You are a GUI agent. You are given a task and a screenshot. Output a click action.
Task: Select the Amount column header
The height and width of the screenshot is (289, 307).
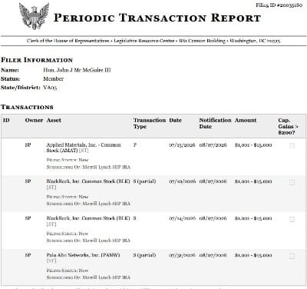(246, 120)
